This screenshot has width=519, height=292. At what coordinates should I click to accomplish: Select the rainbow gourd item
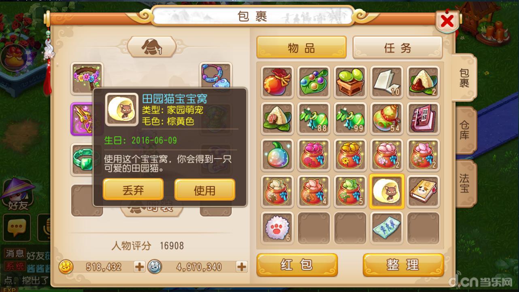[x=277, y=155]
